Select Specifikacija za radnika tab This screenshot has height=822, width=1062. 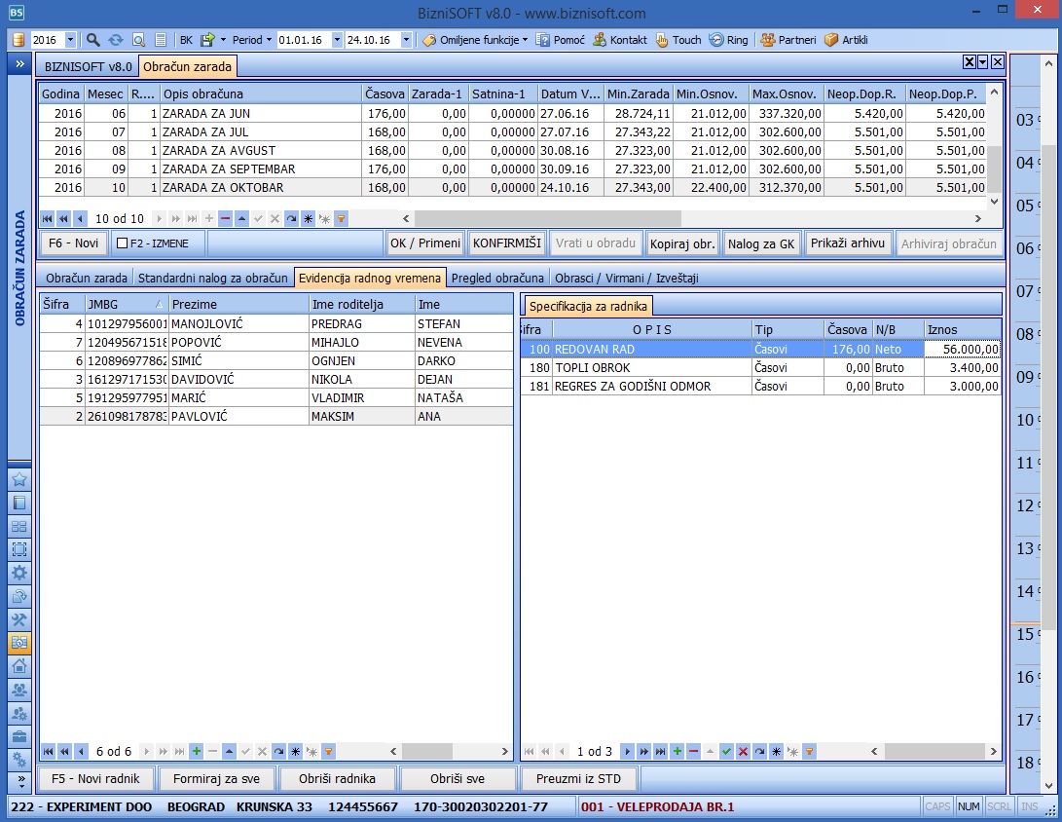pyautogui.click(x=588, y=306)
